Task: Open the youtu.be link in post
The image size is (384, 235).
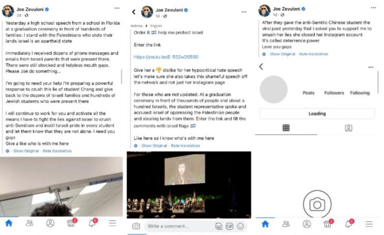Action: [x=166, y=57]
